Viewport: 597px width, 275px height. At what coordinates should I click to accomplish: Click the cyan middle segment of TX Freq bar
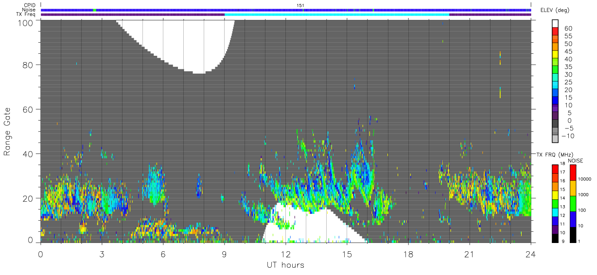pyautogui.click(x=337, y=15)
